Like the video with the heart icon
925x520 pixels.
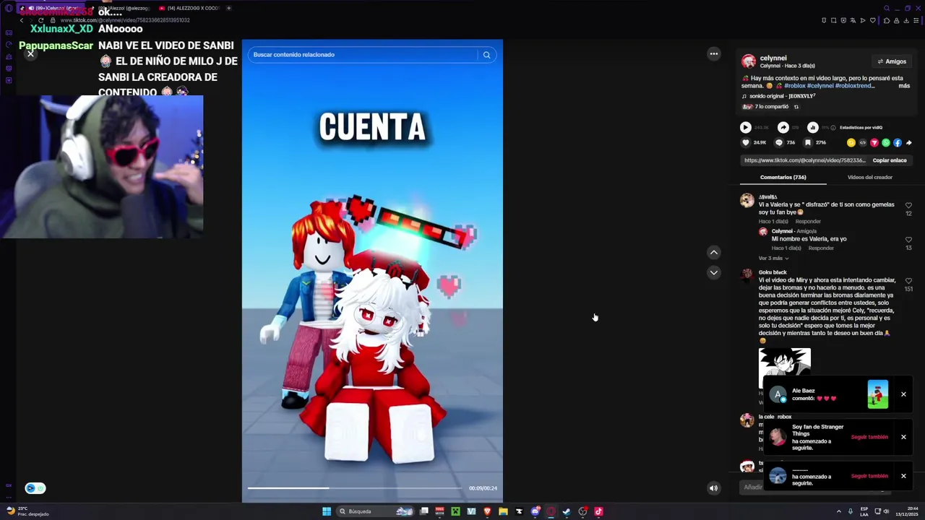[746, 143]
